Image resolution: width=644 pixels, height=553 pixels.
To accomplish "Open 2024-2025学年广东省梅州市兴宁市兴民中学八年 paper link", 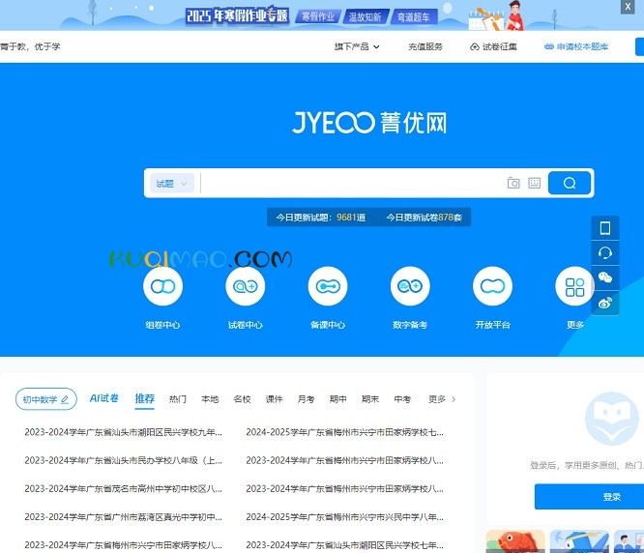I will 344,516.
